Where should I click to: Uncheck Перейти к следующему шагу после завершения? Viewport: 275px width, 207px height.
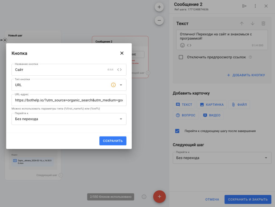tap(177, 131)
